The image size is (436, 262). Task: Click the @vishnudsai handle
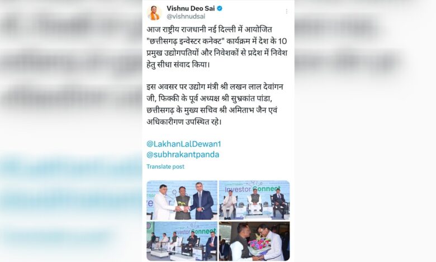pyautogui.click(x=186, y=16)
